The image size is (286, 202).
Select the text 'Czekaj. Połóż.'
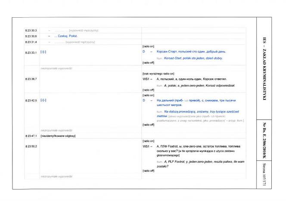[x=68, y=36]
